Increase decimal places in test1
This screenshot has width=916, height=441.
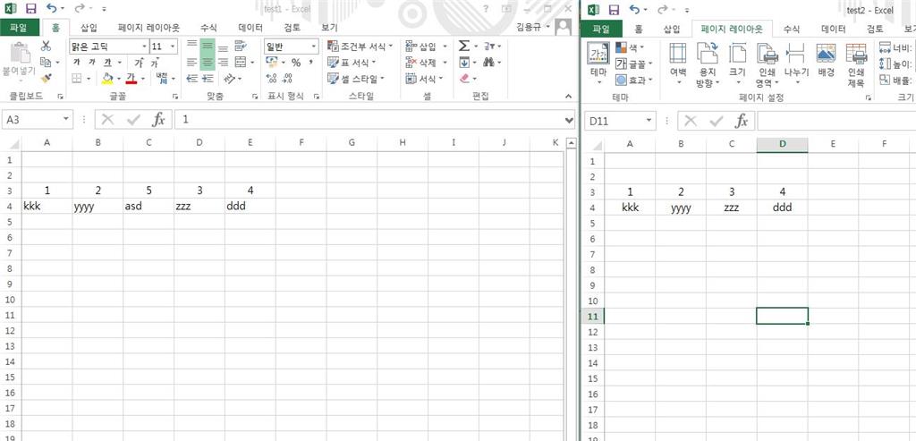coord(271,78)
